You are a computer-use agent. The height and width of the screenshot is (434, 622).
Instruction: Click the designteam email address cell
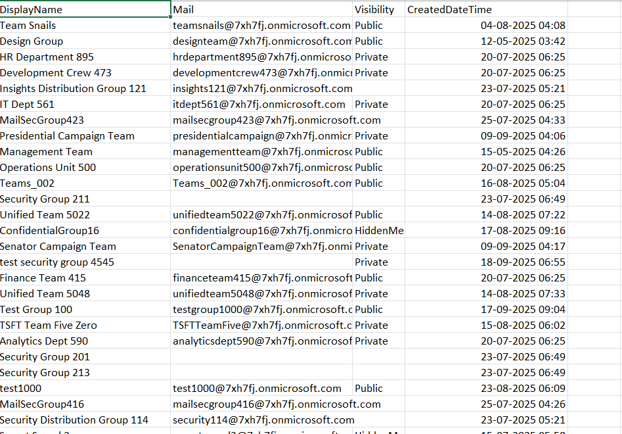261,41
